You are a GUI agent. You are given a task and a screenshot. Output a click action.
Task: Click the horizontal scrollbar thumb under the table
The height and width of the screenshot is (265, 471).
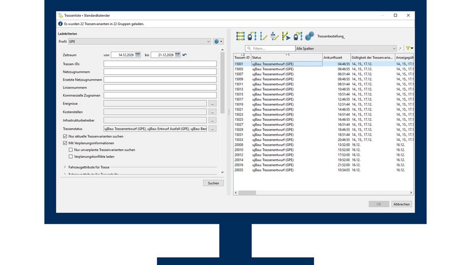(x=247, y=193)
